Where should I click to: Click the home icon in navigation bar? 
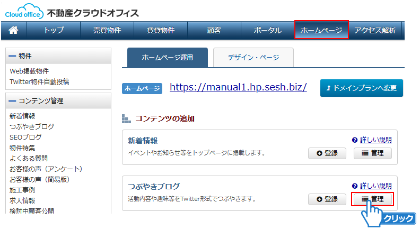tap(14, 31)
